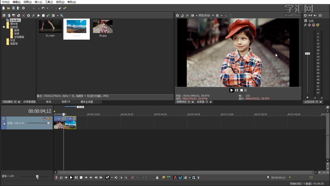
Task: Select the 标签 folder
Action: click(x=13, y=40)
